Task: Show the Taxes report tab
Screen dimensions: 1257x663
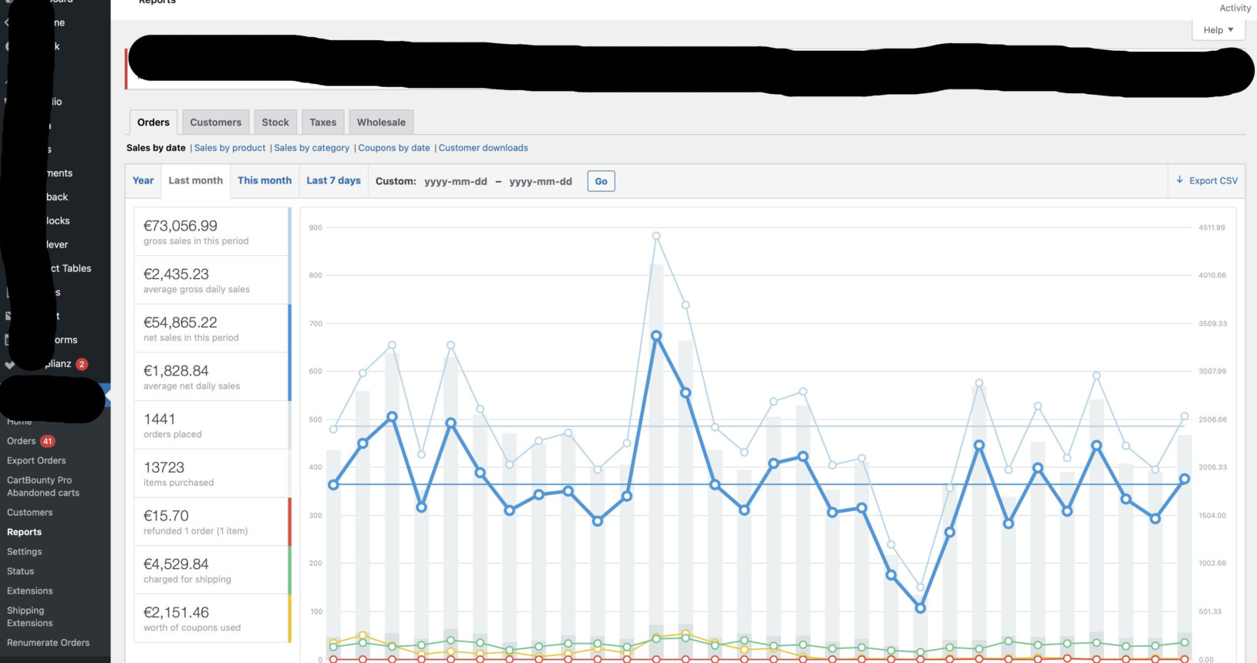Action: [x=322, y=123]
